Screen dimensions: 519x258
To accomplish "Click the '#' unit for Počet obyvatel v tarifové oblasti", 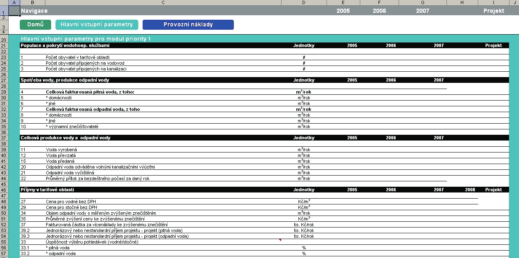I will pyautogui.click(x=304, y=57).
